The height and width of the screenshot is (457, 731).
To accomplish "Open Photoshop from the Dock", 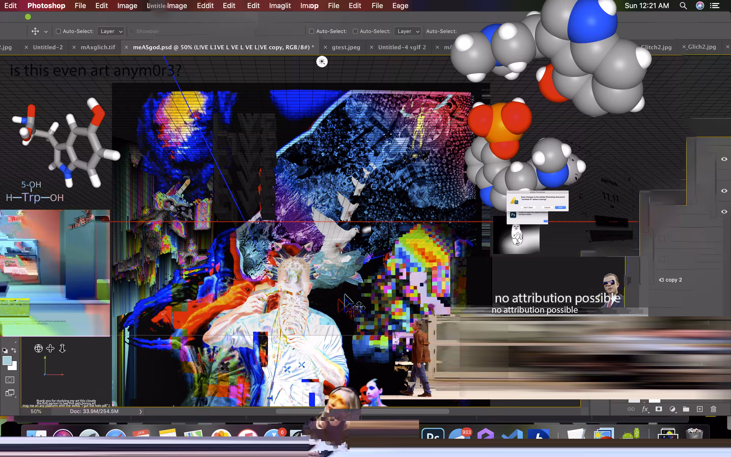I will point(433,434).
